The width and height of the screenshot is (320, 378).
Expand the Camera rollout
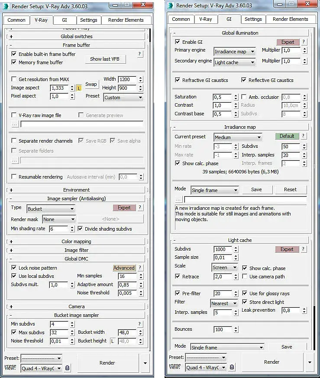click(77, 306)
